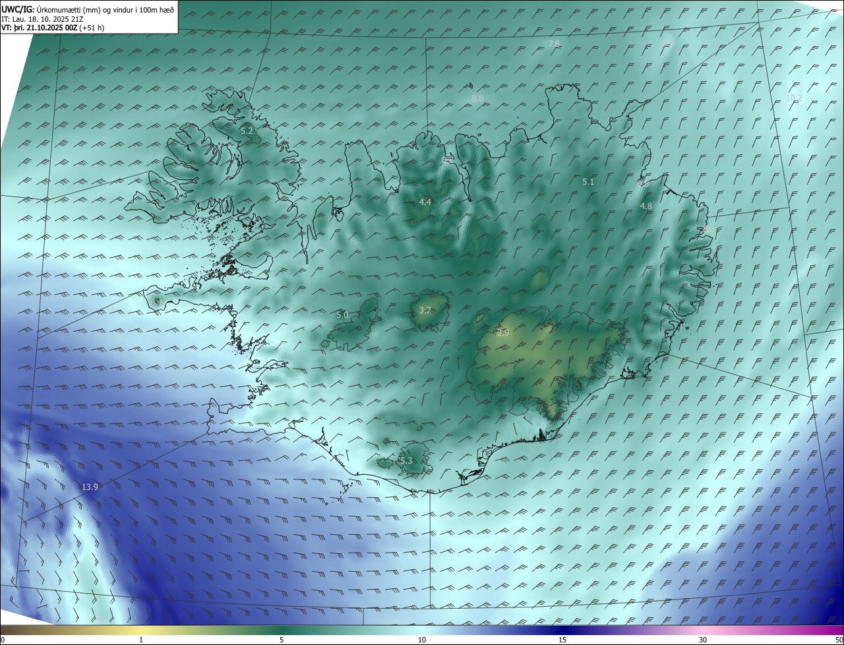Click the 4.8 value in east Iceland
The width and height of the screenshot is (844, 645).
646,206
